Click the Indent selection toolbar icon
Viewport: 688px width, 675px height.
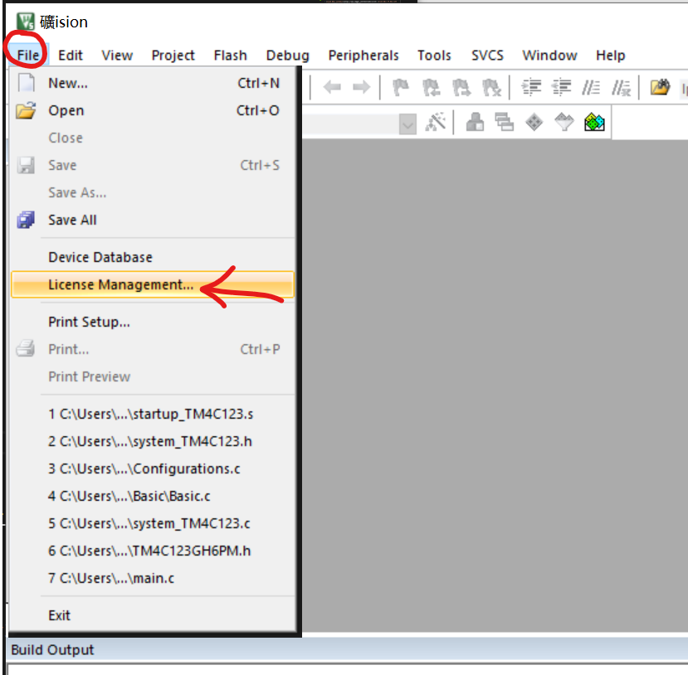point(531,87)
